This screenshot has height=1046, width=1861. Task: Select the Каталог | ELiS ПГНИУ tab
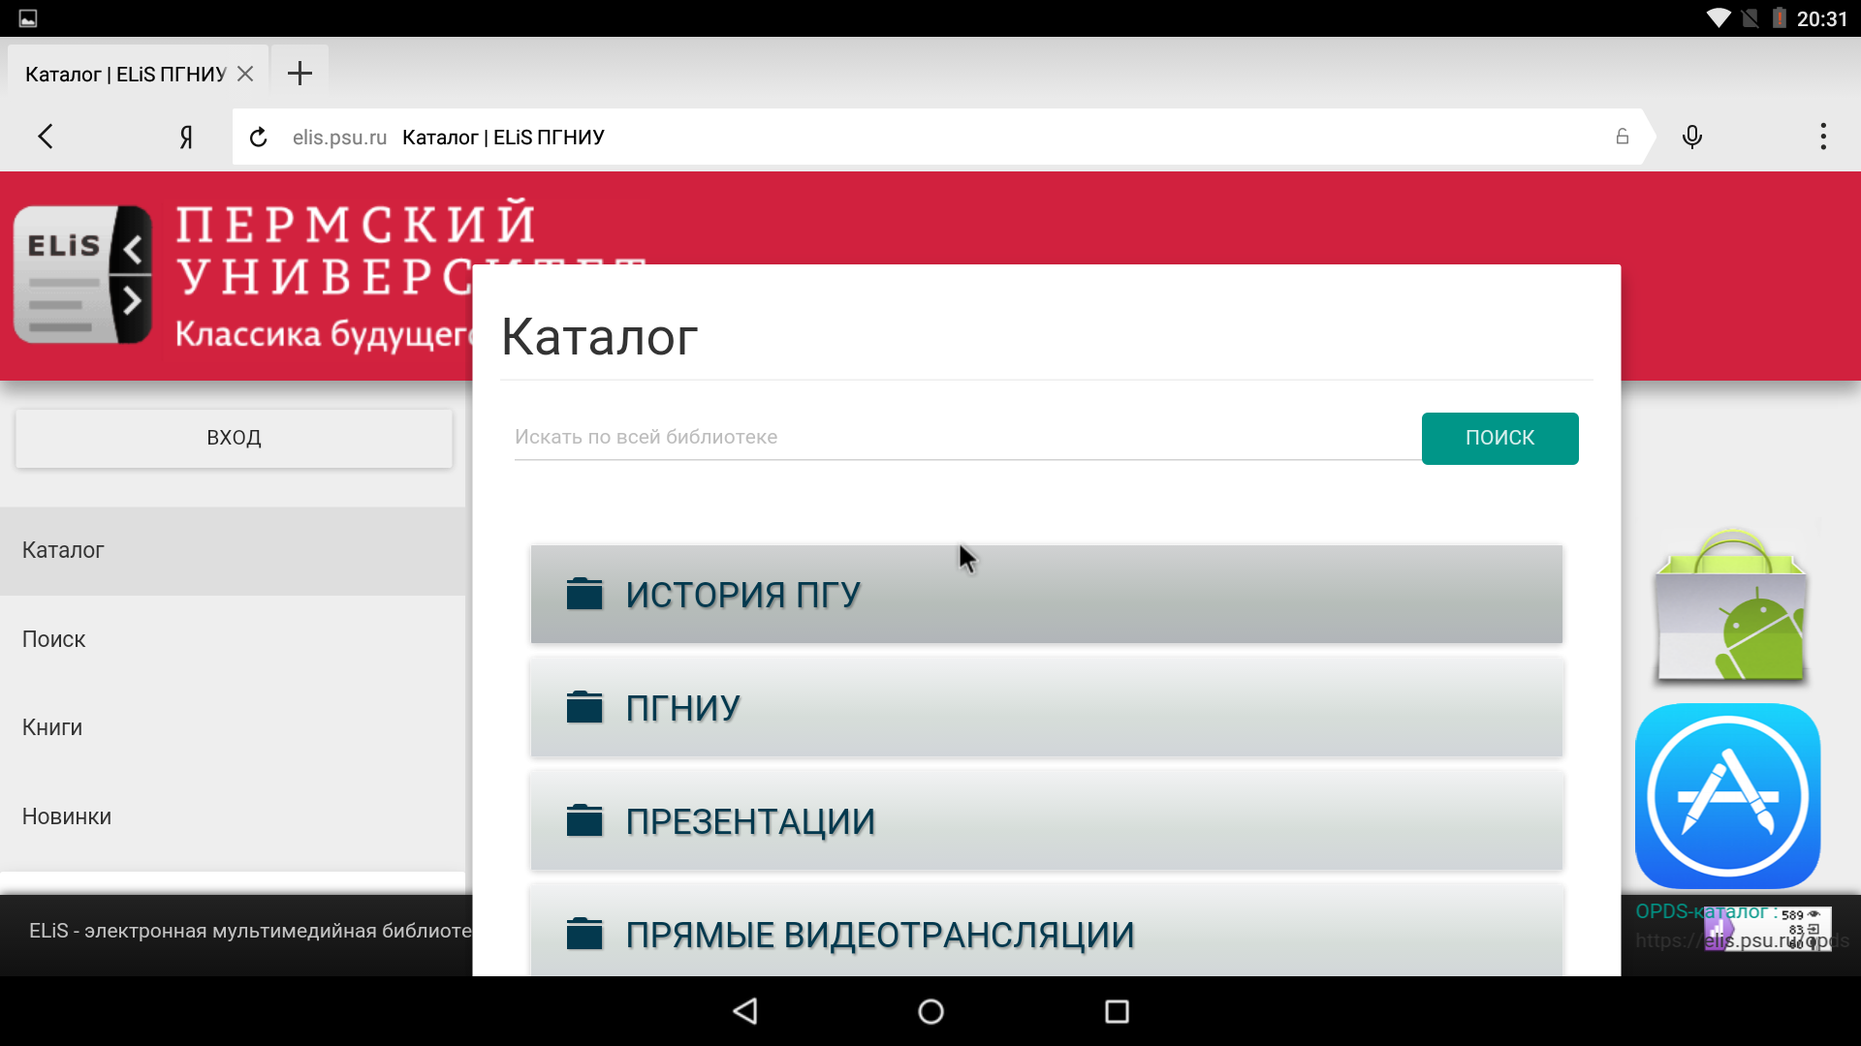126,73
